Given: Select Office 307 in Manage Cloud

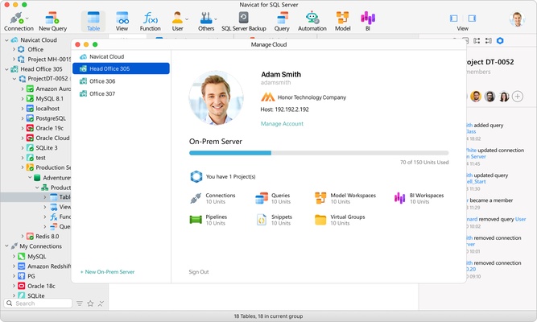Looking at the screenshot, I should [121, 93].
